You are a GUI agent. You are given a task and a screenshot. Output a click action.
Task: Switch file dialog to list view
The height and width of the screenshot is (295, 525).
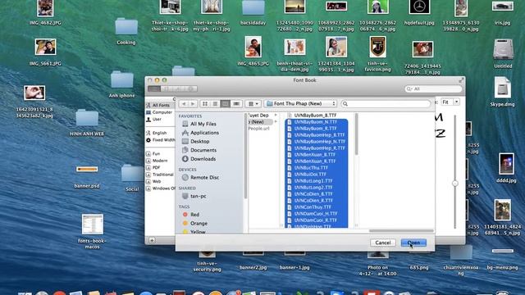pos(215,104)
